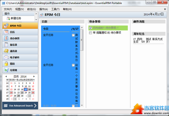Click the 周年纪念 section header
Viewport: 169px width, 116px height.
pos(148,34)
